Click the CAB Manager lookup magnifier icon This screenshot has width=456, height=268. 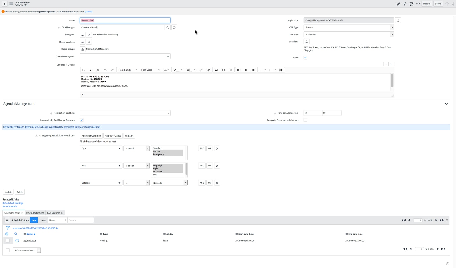click(167, 28)
